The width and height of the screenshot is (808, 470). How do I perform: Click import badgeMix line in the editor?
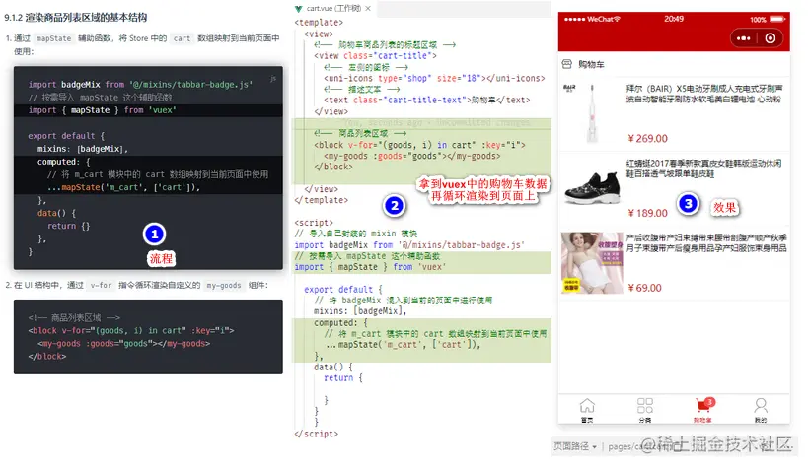point(409,245)
